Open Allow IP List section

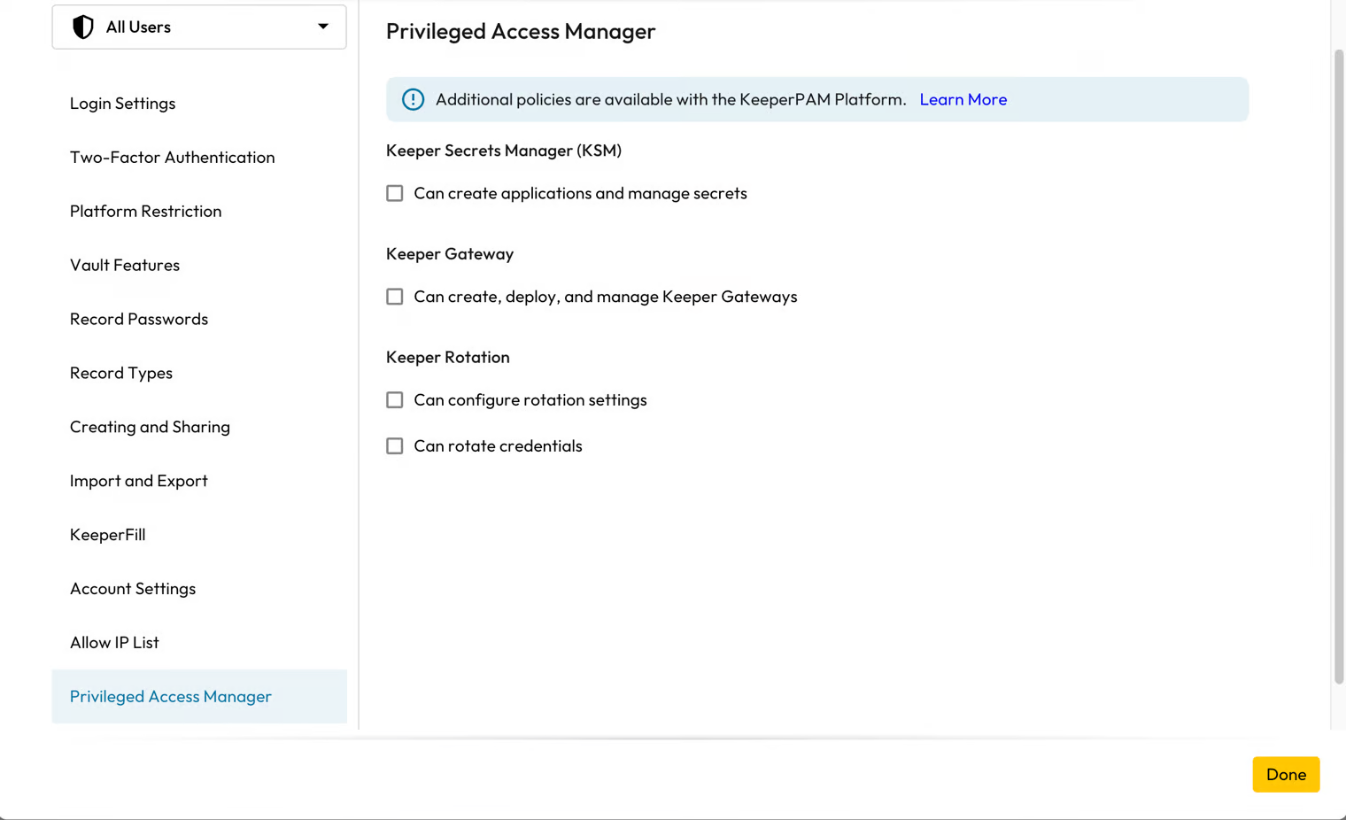[115, 643]
